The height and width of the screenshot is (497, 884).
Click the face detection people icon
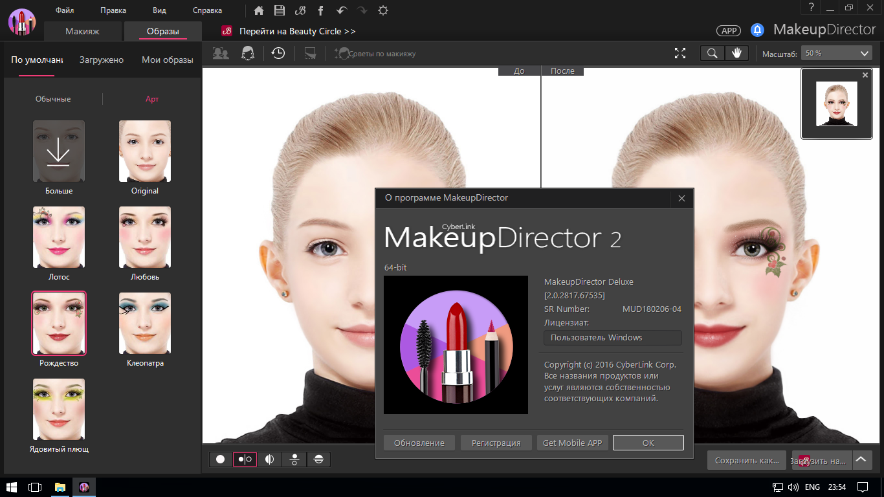(221, 53)
